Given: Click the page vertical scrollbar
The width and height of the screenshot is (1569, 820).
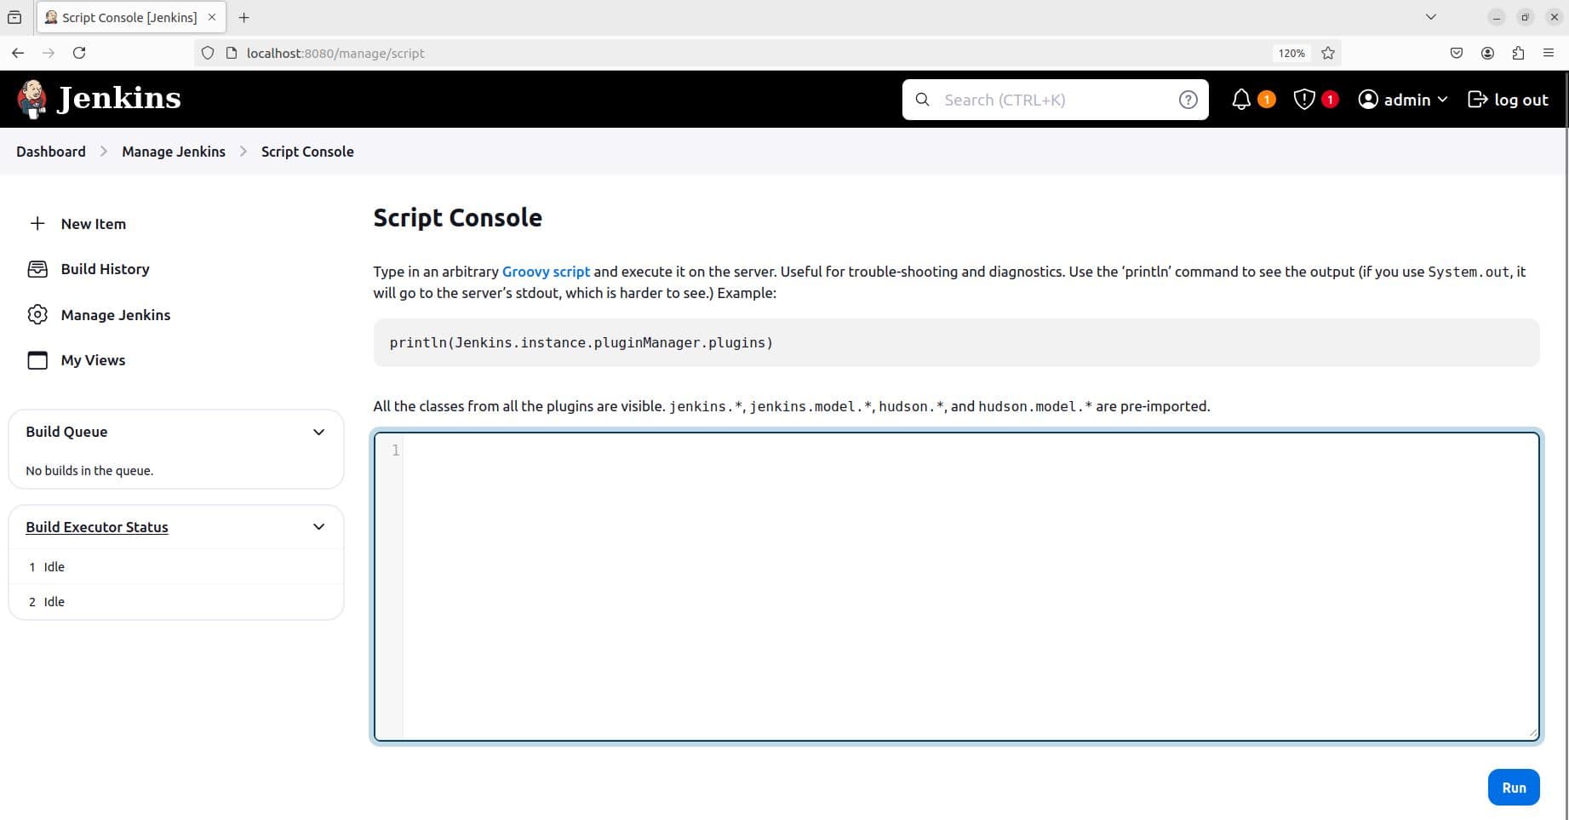Looking at the screenshot, I should pos(1566,443).
